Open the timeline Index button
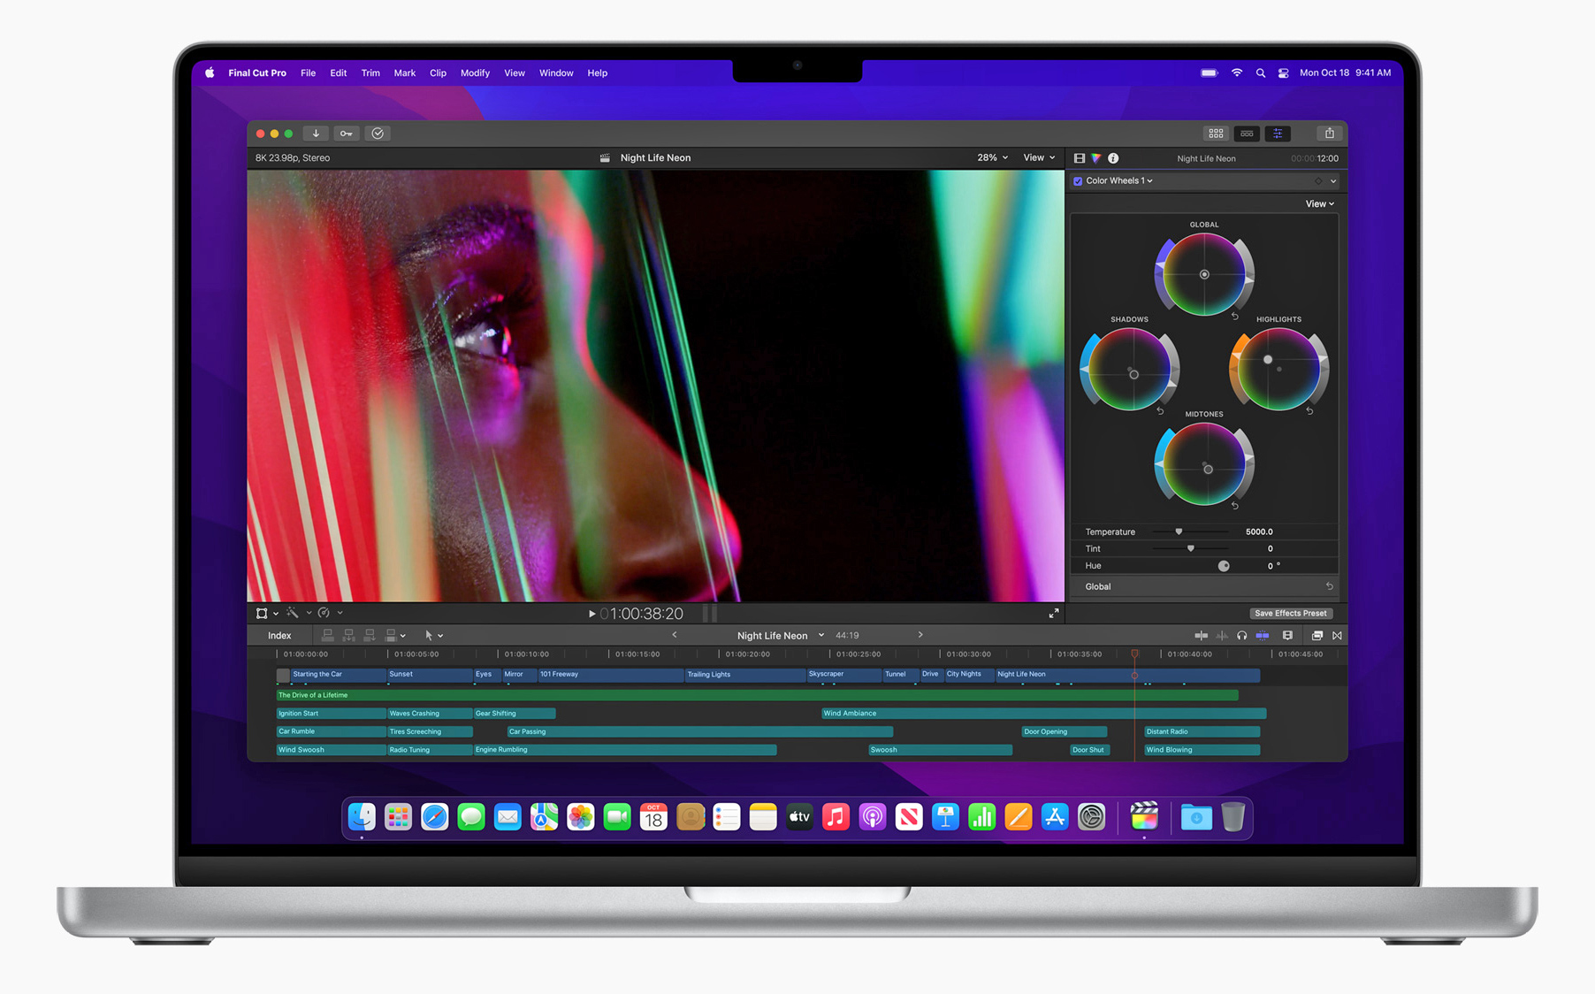This screenshot has width=1595, height=994. (x=279, y=636)
